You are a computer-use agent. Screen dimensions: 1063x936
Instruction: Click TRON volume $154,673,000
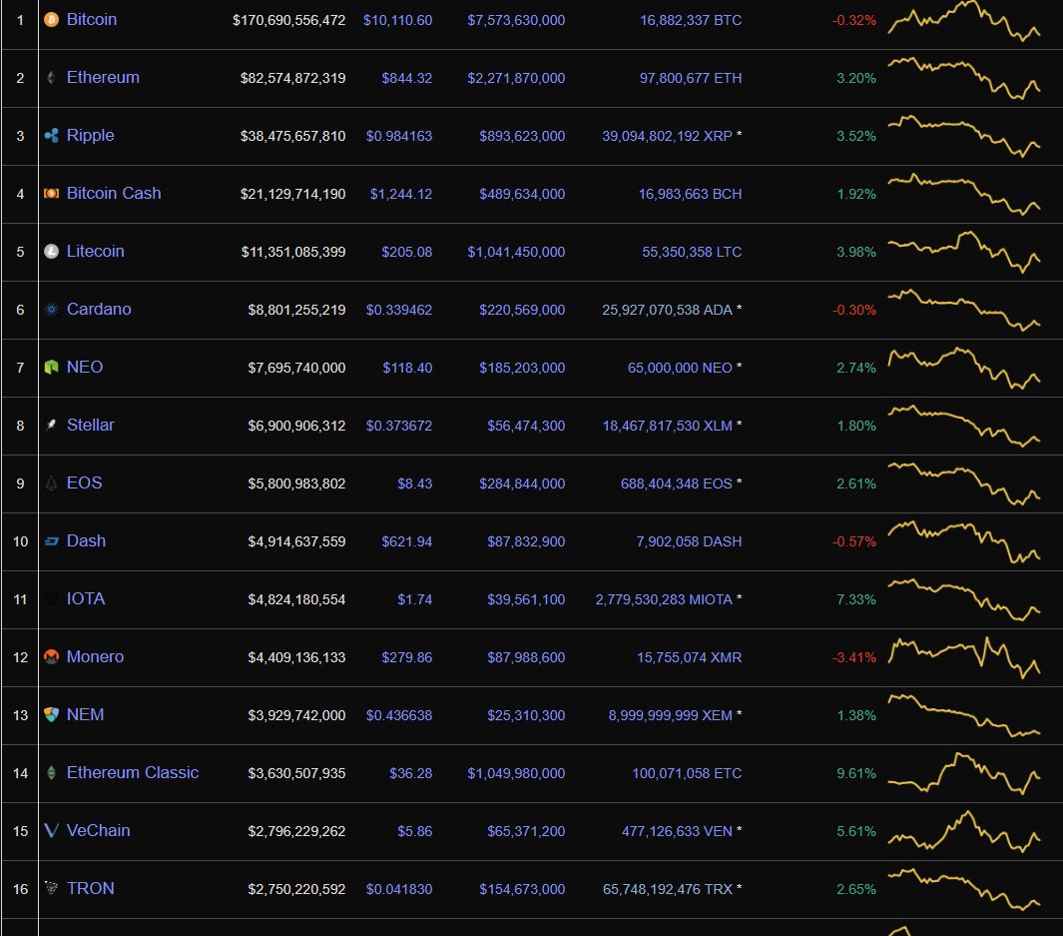[523, 889]
